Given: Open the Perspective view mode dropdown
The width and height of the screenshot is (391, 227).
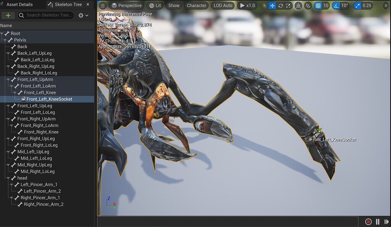Looking at the screenshot, I should [x=127, y=5].
